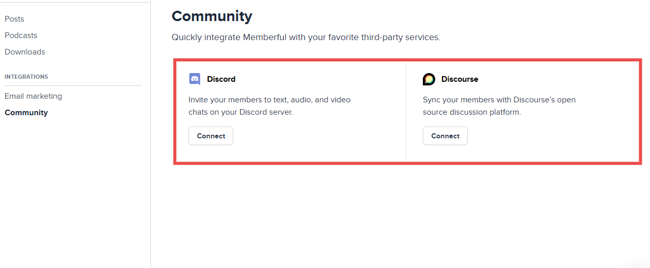Select Community in the sidebar

(26, 113)
